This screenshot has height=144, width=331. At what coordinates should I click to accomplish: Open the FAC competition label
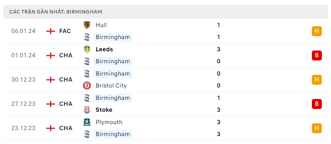[x=65, y=31]
